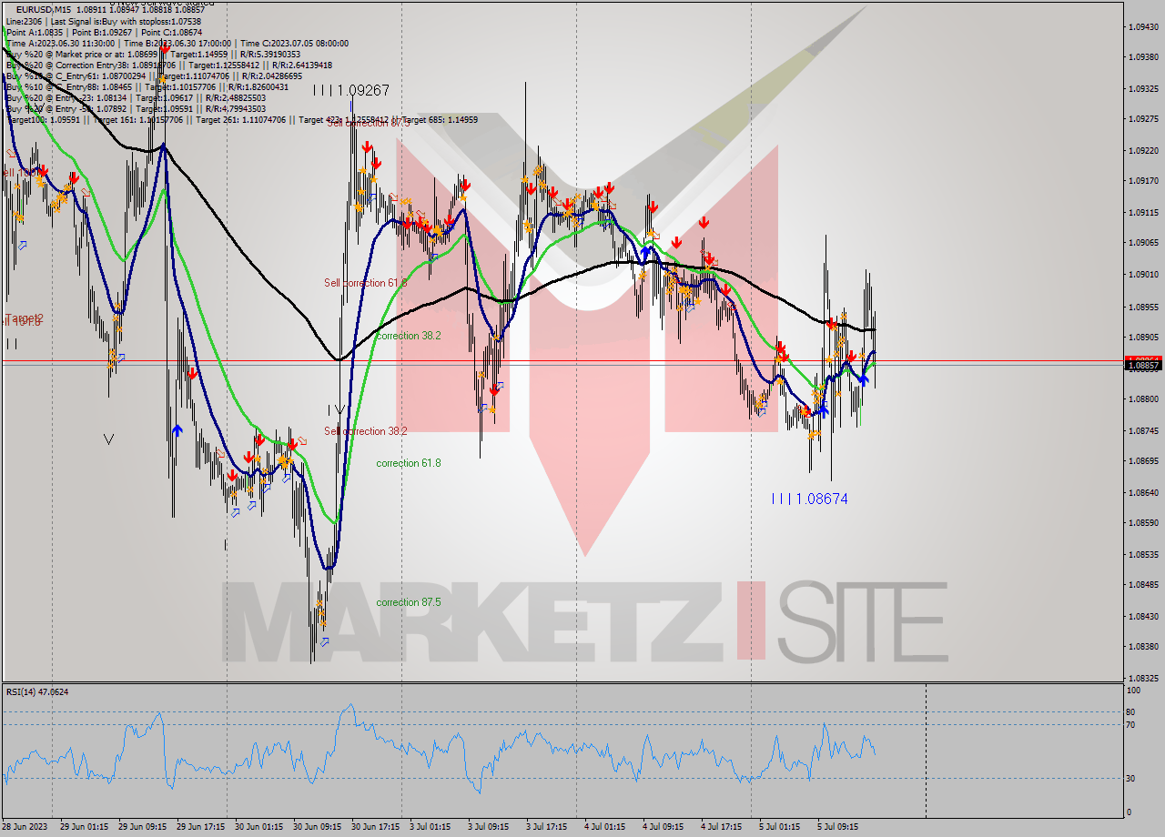Click the '4 Jul 17:15' time label
The height and width of the screenshot is (837, 1165).
[723, 827]
